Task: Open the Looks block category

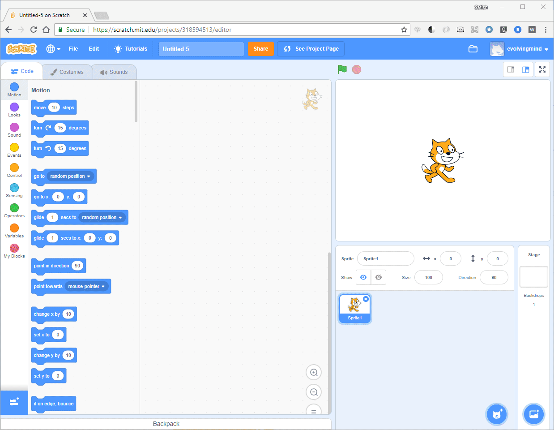Action: coord(14,110)
